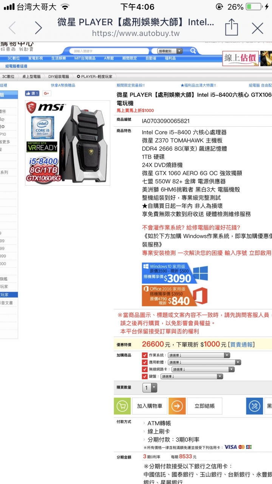Image resolution: width=272 pixels, height=484 pixels.
Task: Toggle the 應用軟體 add-on checkbox
Action: click(145, 362)
